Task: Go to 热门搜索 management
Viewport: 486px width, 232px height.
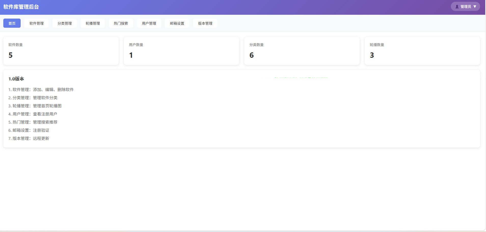Action: pyautogui.click(x=121, y=23)
